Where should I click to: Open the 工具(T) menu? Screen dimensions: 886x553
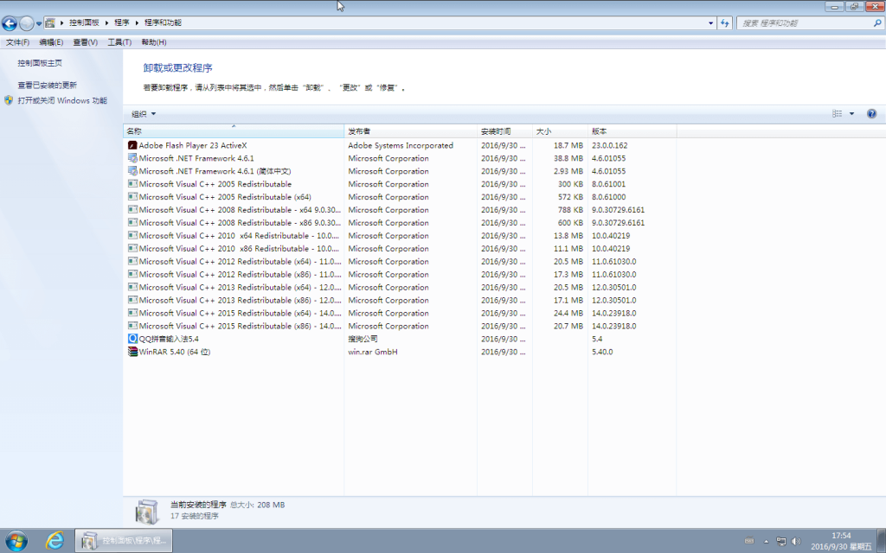click(119, 42)
